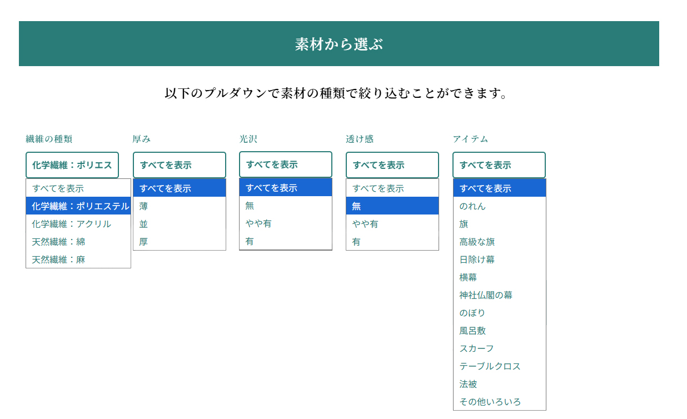The width and height of the screenshot is (687, 419).
Task: Choose やや有 in the 透け感 list
Action: point(392,224)
